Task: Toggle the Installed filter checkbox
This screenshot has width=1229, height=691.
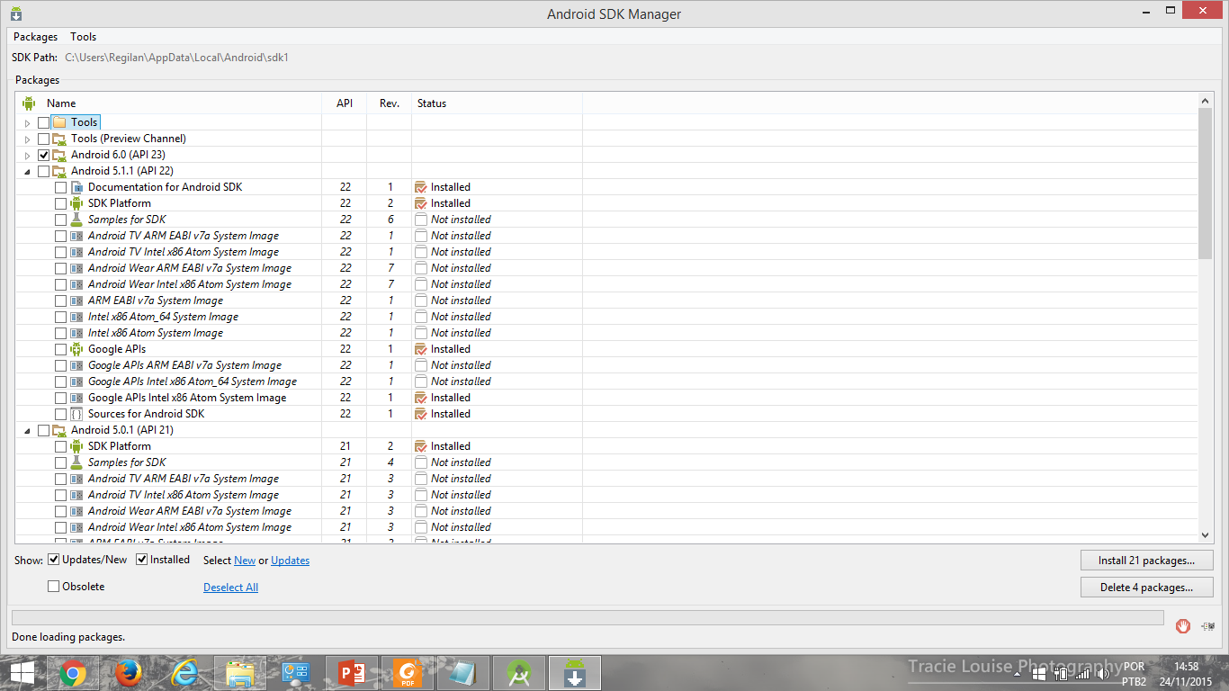Action: (x=141, y=560)
